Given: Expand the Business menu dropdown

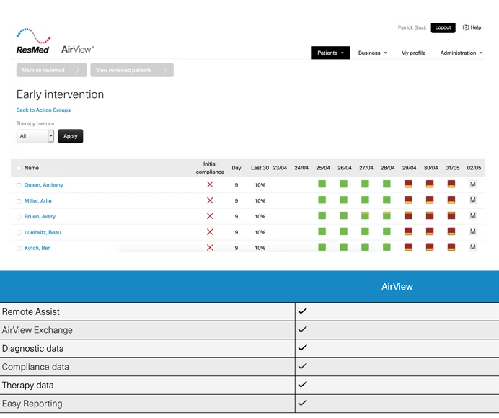Looking at the screenshot, I should click(x=372, y=53).
